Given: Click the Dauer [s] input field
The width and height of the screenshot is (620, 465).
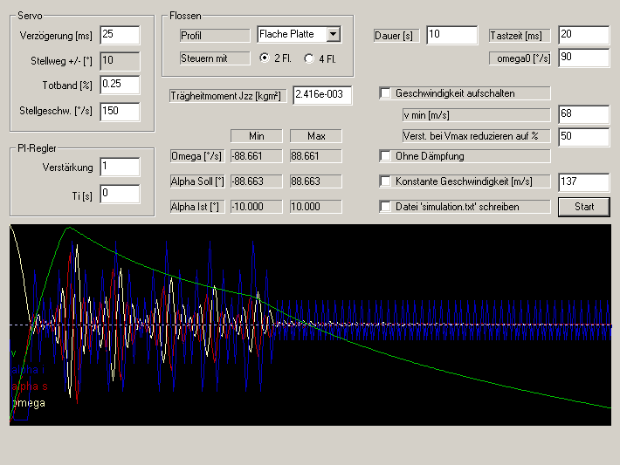Looking at the screenshot, I should pos(451,35).
